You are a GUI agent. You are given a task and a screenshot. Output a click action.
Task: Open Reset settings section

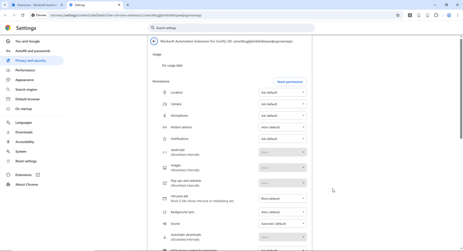coord(32,161)
